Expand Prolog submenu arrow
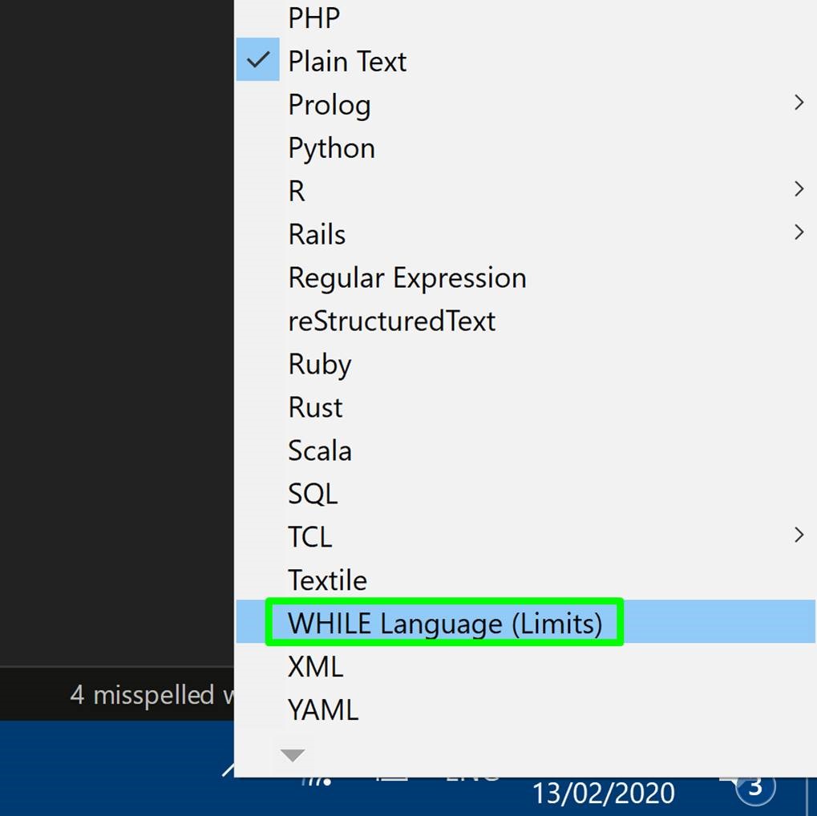This screenshot has width=817, height=816. coord(799,103)
